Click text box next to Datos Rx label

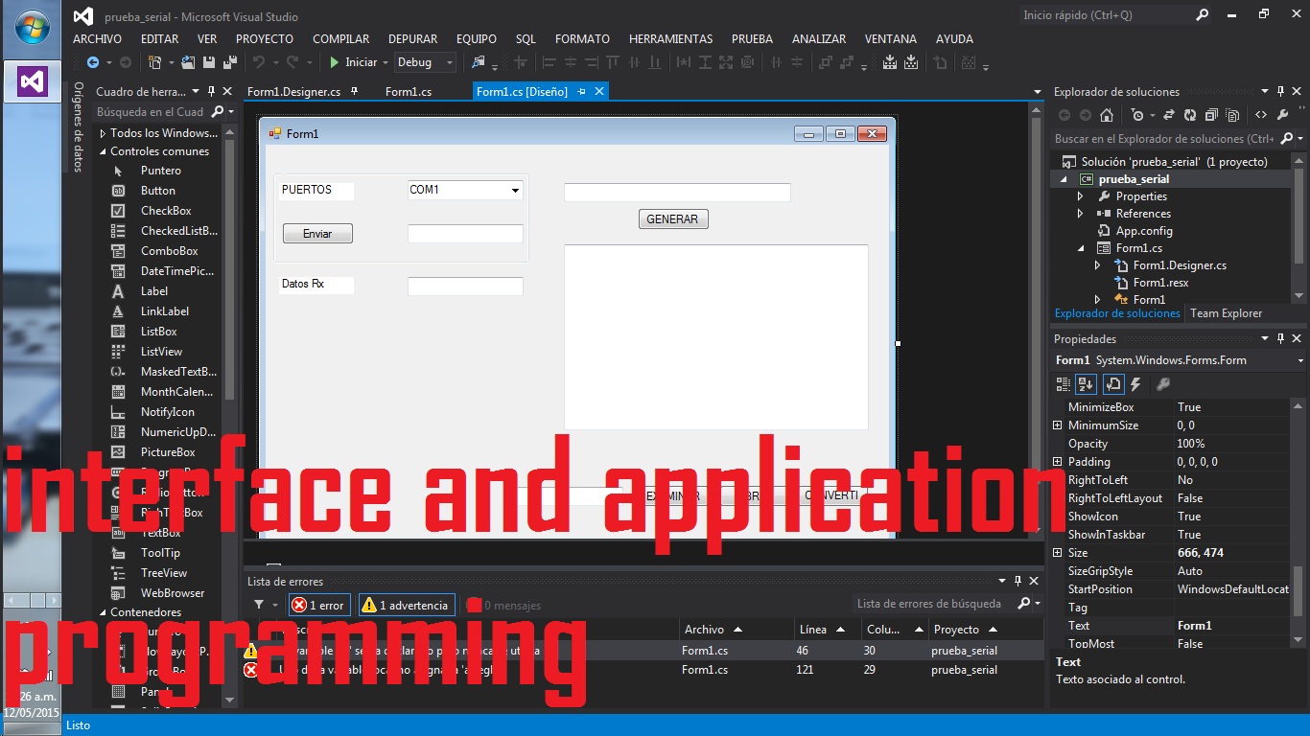465,286
